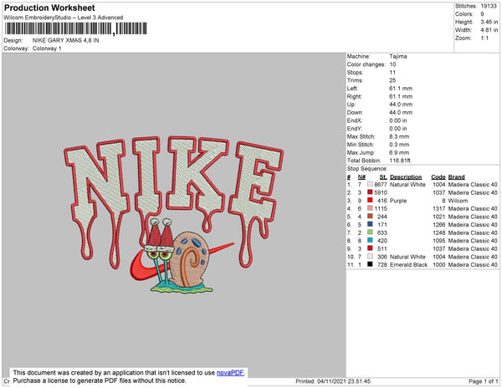Image resolution: width=502 pixels, height=388 pixels.
Task: Click the printed date '04/11/2021 23.51.45'
Action: tap(344, 381)
